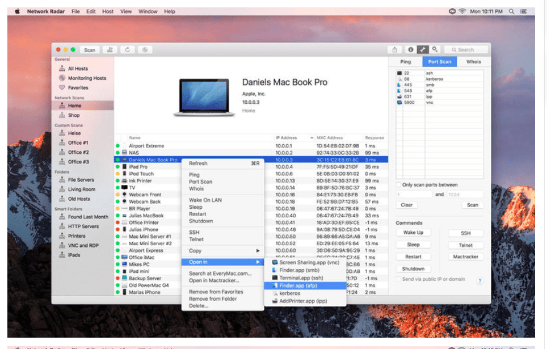Open VNC and RDP smart folder

(83, 245)
